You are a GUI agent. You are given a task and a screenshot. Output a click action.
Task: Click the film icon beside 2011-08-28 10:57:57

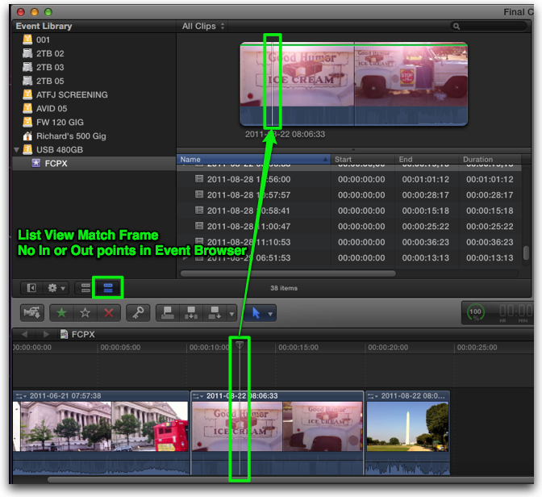[199, 194]
